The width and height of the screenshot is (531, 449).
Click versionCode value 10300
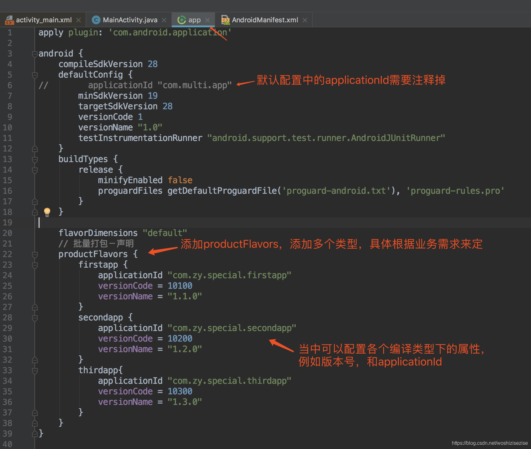(x=180, y=391)
